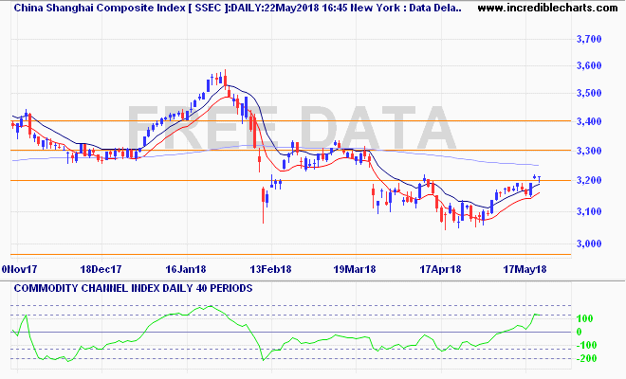Click the 16Jan18 date label
626x379 pixels.
(186, 269)
